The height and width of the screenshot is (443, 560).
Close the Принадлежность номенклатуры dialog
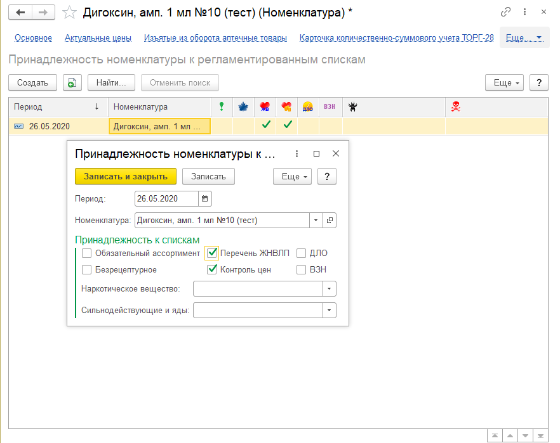336,153
